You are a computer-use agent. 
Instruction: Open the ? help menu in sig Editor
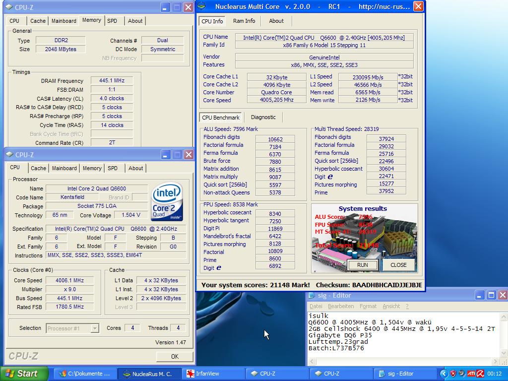click(x=407, y=306)
